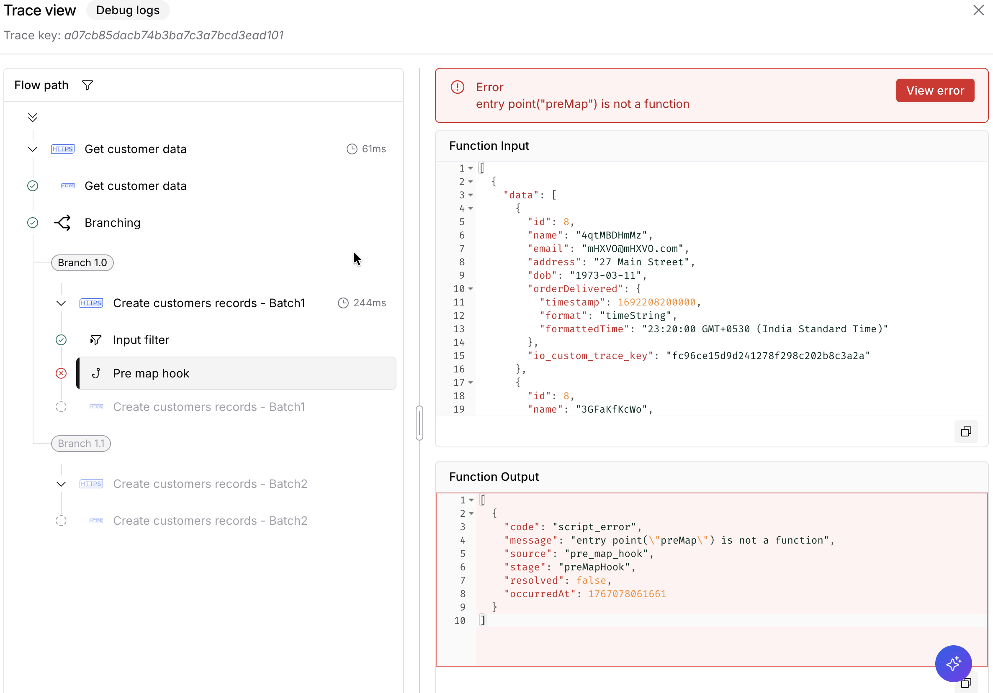Screen dimensions: 993x693
Task: Click the double-chevron expand all icon
Action: 32,117
